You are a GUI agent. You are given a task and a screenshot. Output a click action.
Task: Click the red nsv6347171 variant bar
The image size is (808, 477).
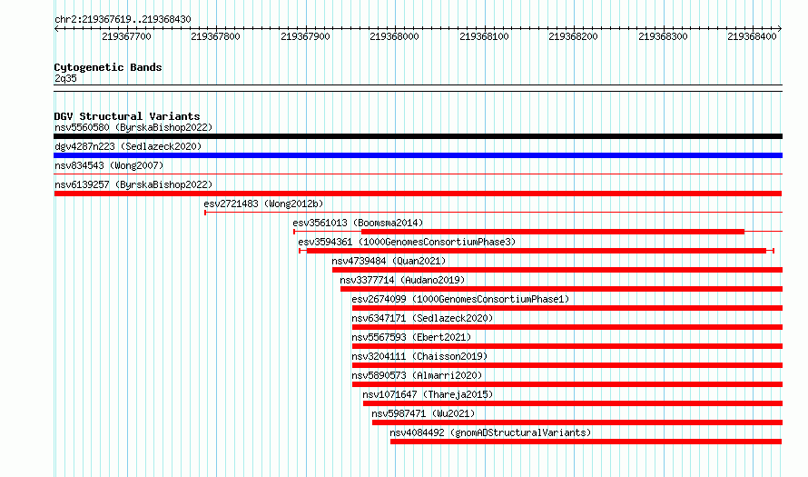567,327
